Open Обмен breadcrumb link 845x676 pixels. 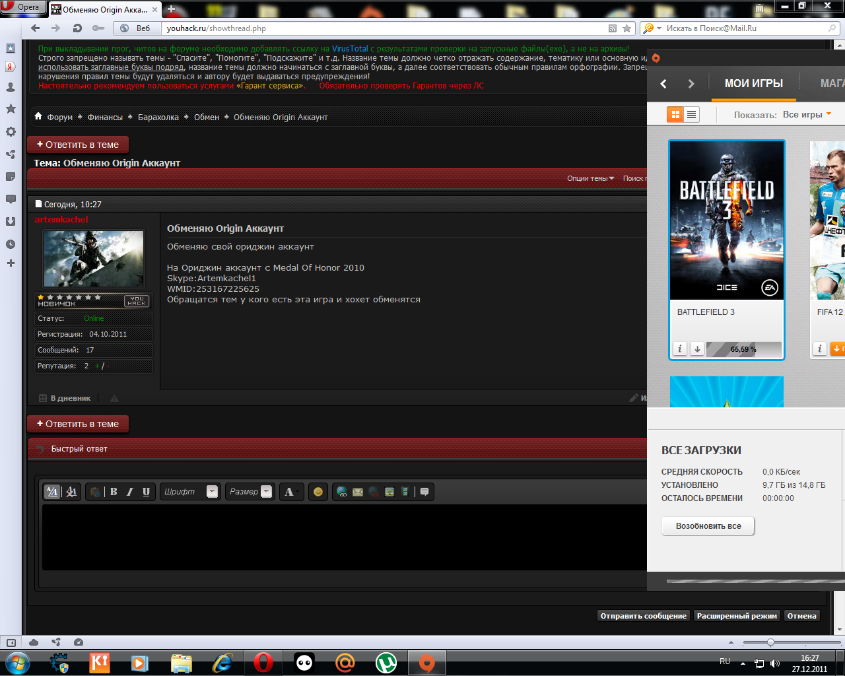(207, 117)
